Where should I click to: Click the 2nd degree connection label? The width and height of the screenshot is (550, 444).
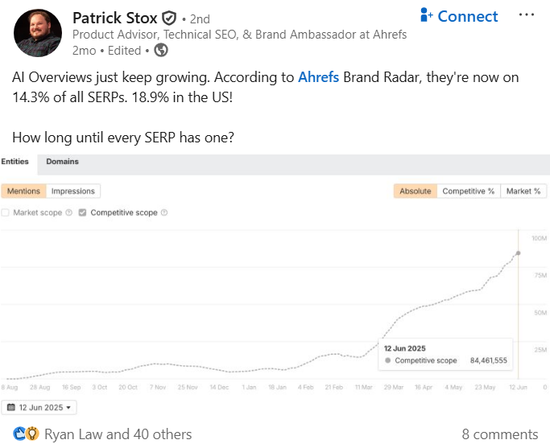pyautogui.click(x=200, y=19)
